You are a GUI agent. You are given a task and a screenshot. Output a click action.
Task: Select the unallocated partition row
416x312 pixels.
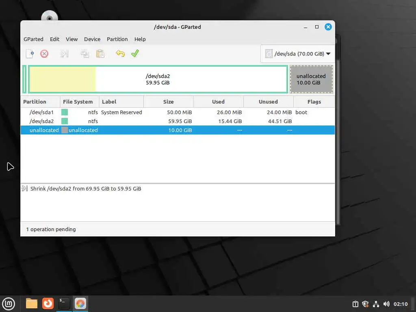(178, 130)
